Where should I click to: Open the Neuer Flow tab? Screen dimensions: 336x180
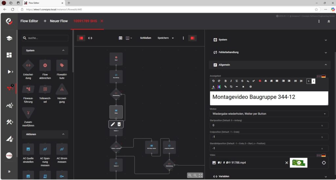coord(56,21)
